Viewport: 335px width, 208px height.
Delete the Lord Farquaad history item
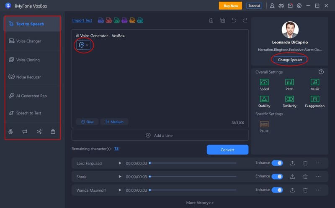(306, 163)
